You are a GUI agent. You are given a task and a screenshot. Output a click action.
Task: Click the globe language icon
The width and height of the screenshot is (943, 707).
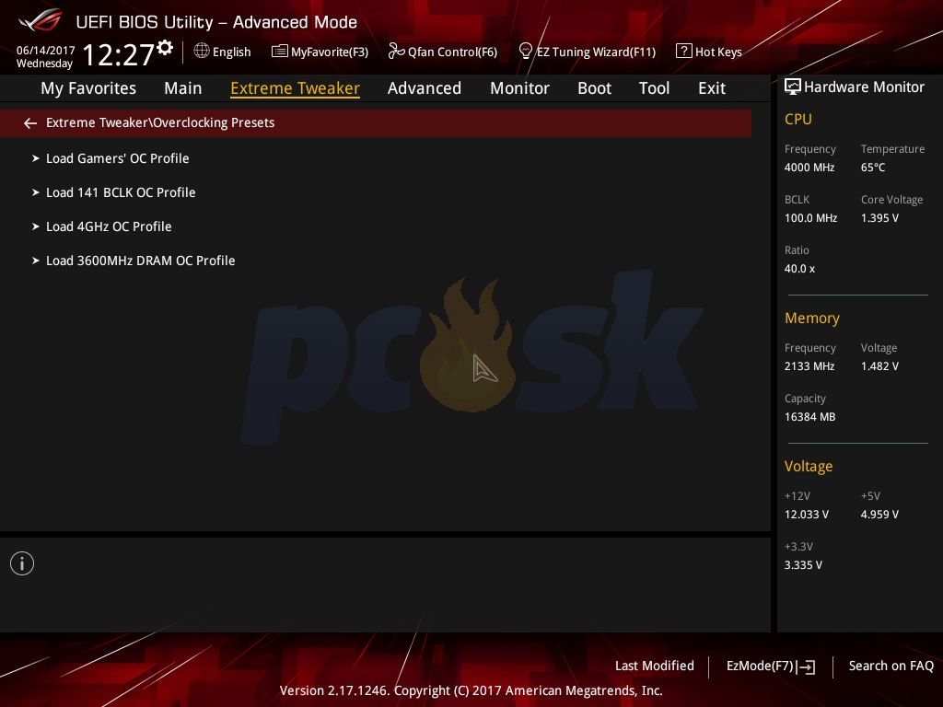[202, 51]
